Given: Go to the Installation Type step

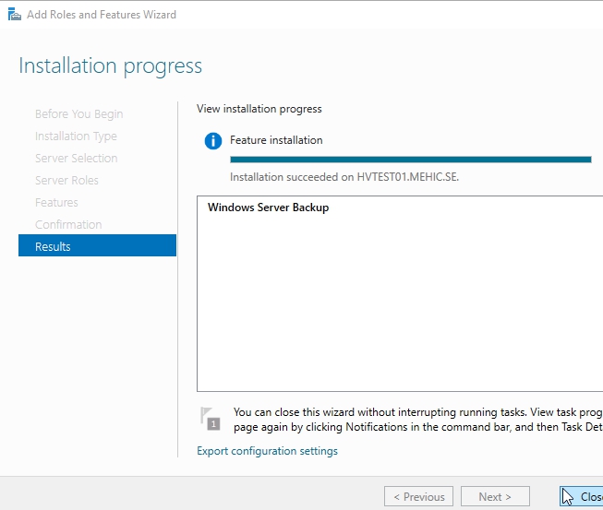Looking at the screenshot, I should tap(76, 136).
